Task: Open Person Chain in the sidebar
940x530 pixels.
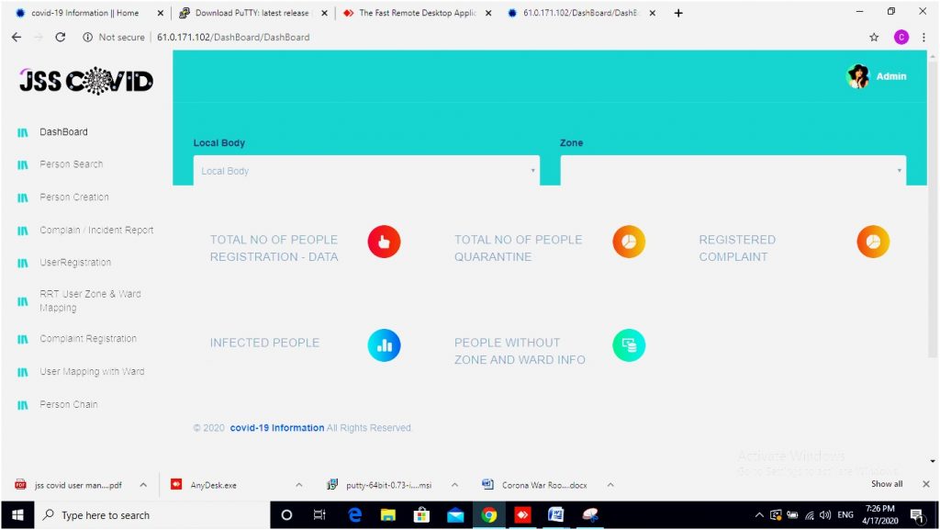Action: coord(69,405)
